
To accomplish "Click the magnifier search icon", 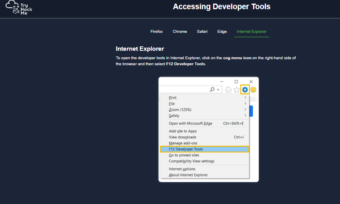I will click(x=212, y=90).
